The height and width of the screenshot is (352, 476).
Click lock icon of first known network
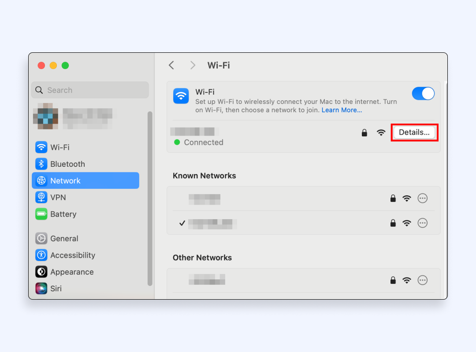click(393, 198)
